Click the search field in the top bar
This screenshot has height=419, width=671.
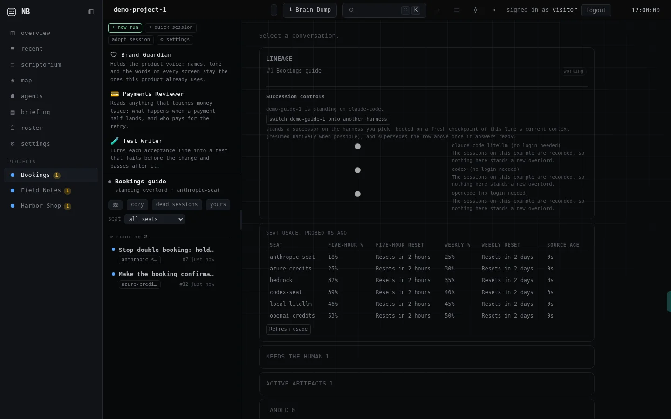[384, 10]
